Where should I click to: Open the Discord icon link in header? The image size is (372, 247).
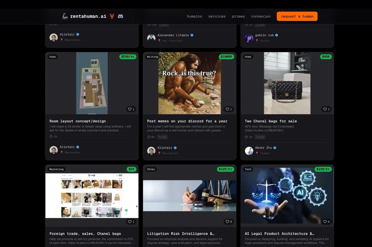click(120, 16)
